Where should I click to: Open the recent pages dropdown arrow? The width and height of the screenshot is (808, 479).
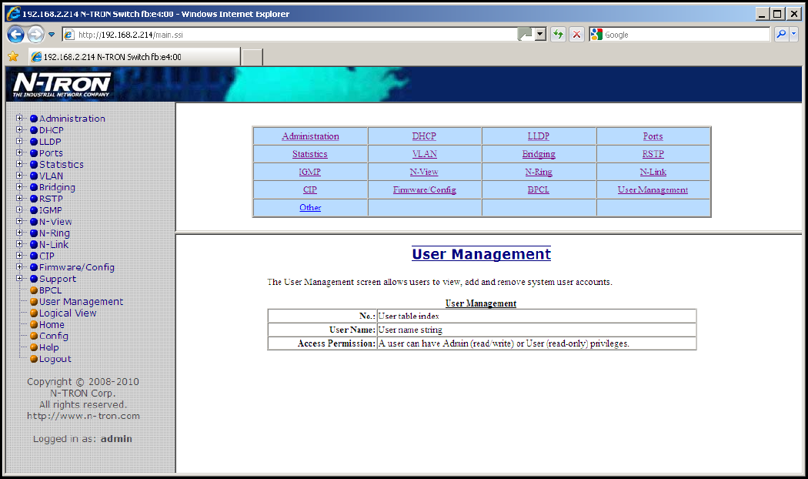point(52,35)
